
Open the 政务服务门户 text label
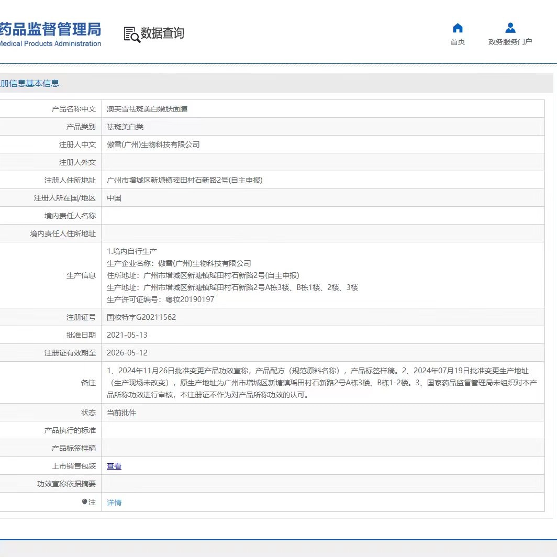510,42
